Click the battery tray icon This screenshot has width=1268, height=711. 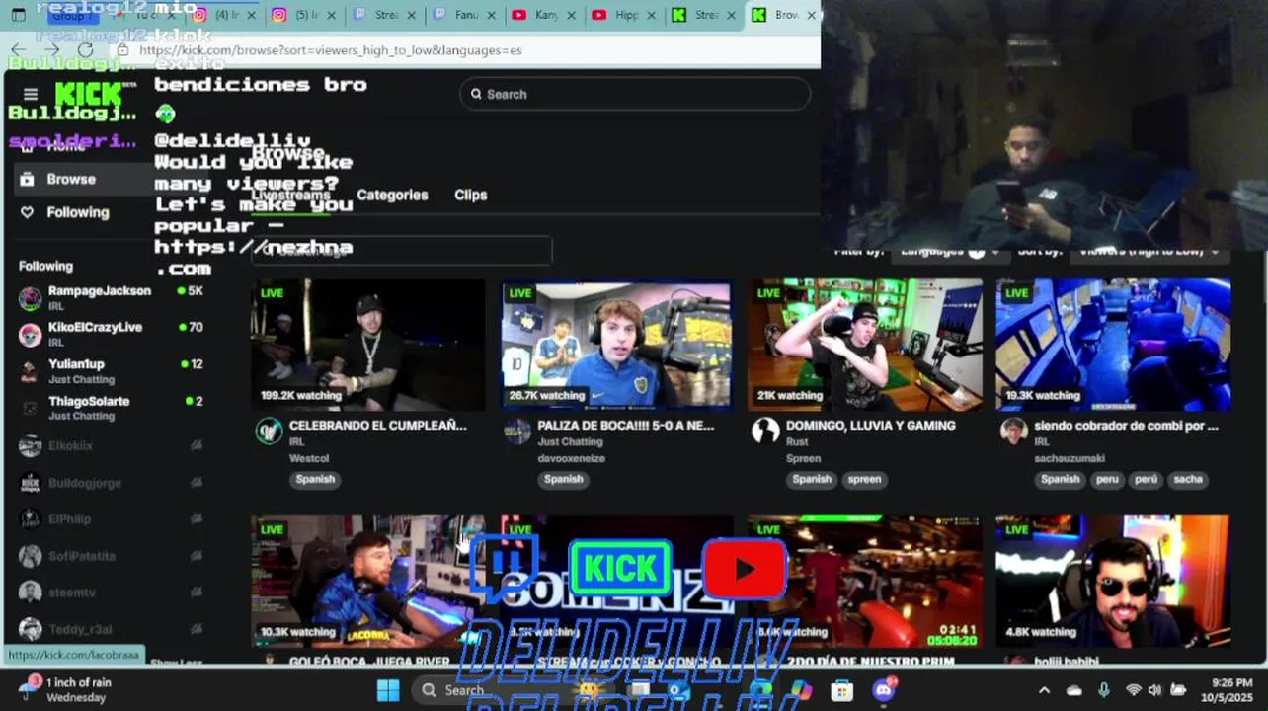click(1177, 690)
